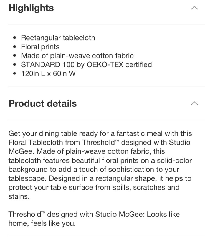Click the product description paragraph
Screen dimensions: 205x244
coord(100,165)
